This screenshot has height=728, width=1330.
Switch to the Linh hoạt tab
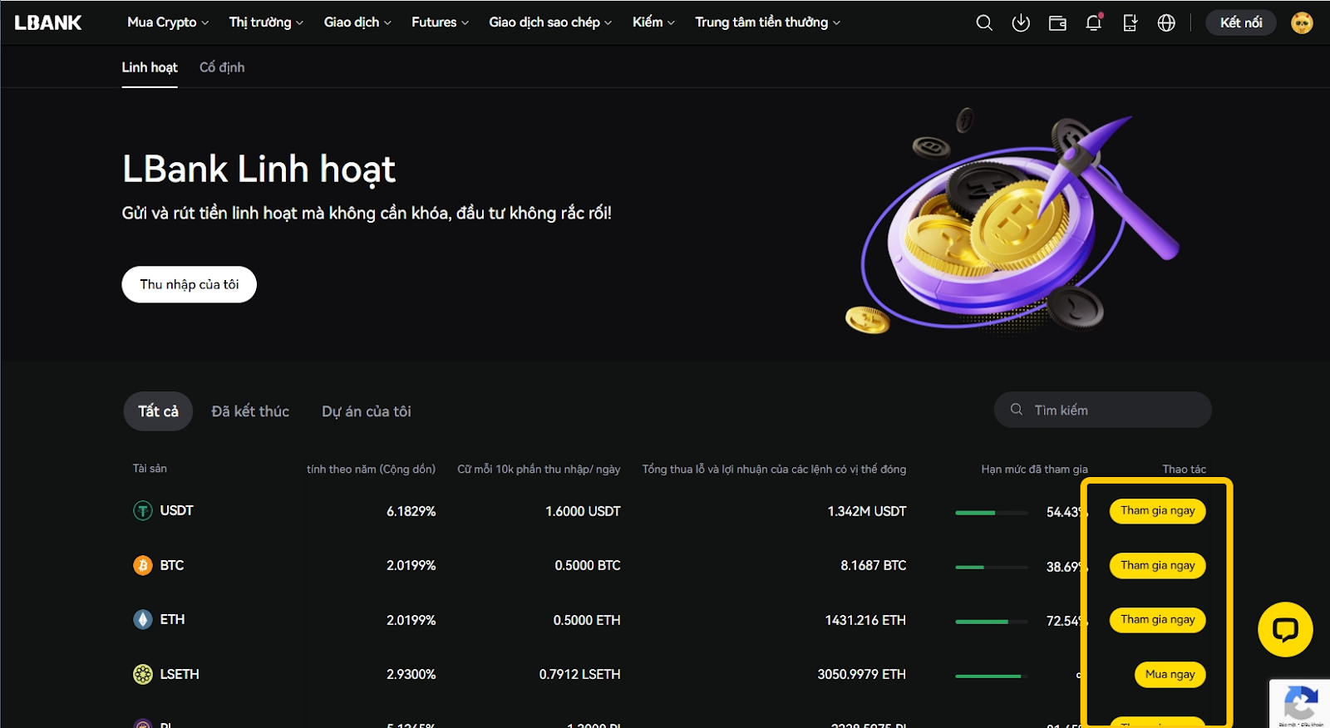pyautogui.click(x=150, y=67)
